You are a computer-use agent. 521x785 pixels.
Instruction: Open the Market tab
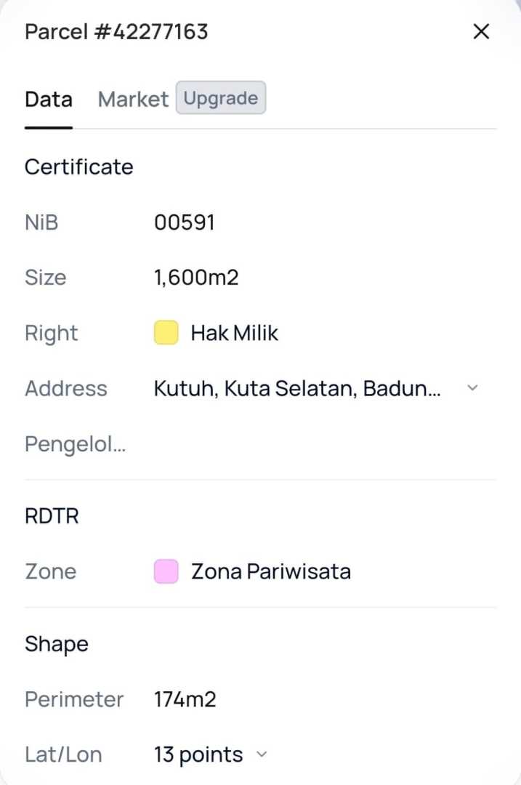133,100
